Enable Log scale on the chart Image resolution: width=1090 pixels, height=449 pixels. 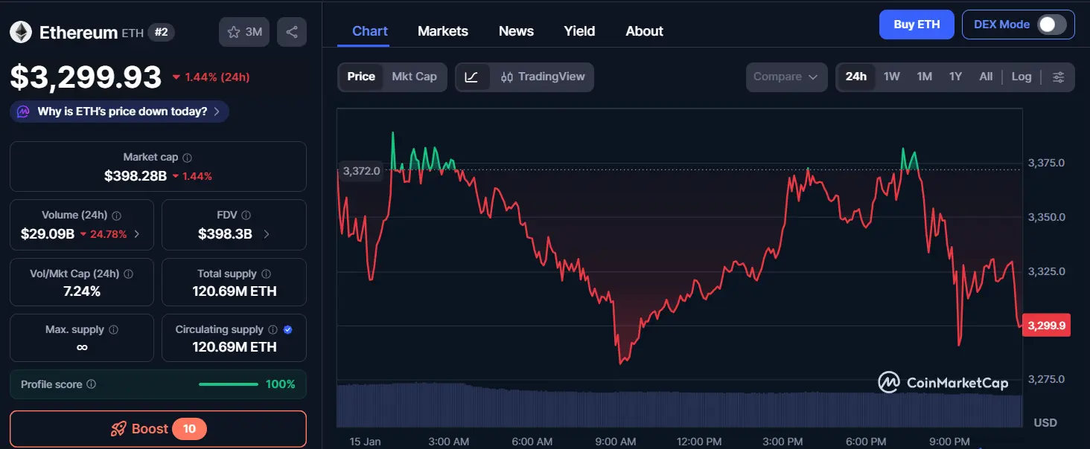click(x=1021, y=77)
